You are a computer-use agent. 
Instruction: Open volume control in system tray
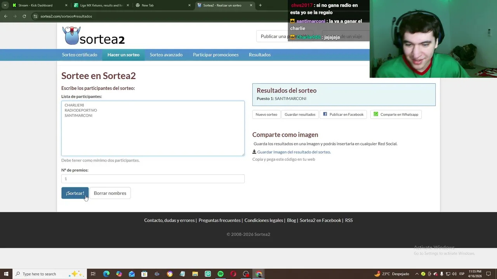point(454,274)
